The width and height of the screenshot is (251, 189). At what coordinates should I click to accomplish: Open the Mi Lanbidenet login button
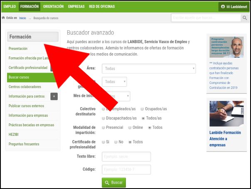point(234,7)
